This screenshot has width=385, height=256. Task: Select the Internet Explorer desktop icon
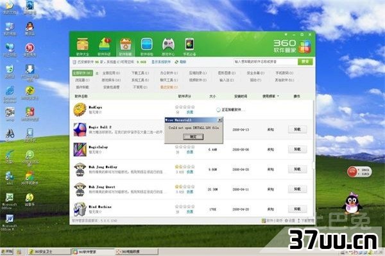[x=10, y=94]
